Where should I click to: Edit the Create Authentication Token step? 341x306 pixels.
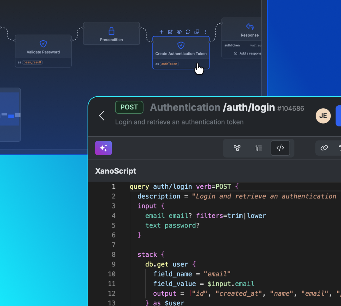click(170, 32)
